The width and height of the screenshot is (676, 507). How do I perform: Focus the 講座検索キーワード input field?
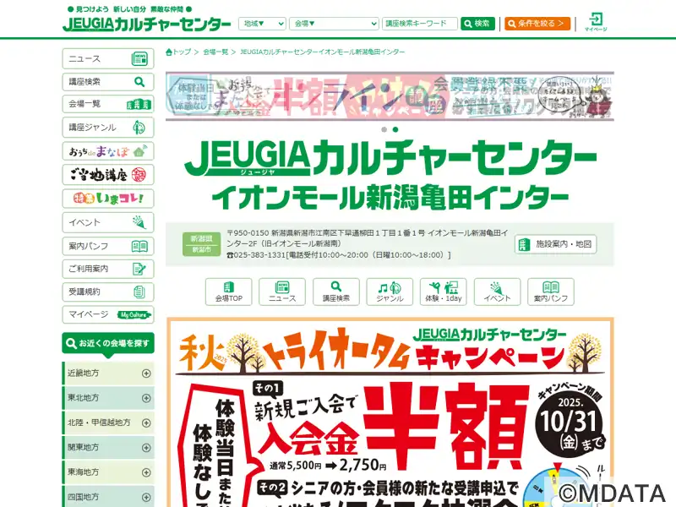(x=419, y=24)
